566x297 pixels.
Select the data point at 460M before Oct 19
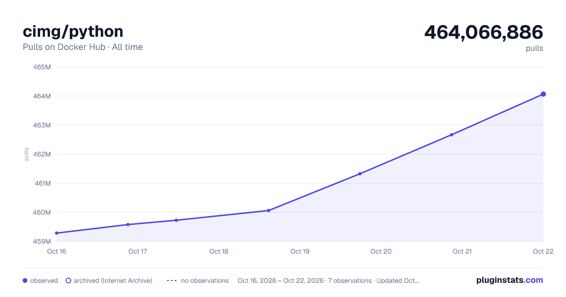(268, 211)
